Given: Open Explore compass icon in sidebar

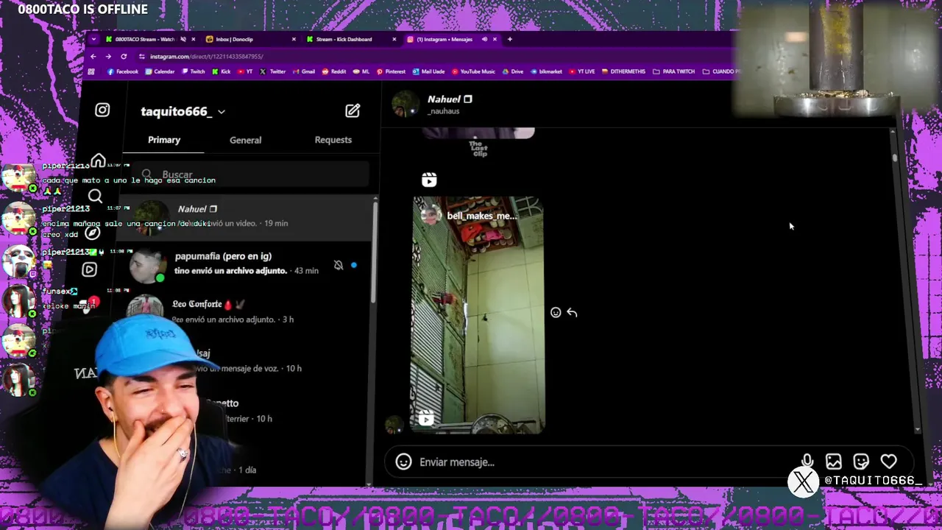Looking at the screenshot, I should pos(92,233).
